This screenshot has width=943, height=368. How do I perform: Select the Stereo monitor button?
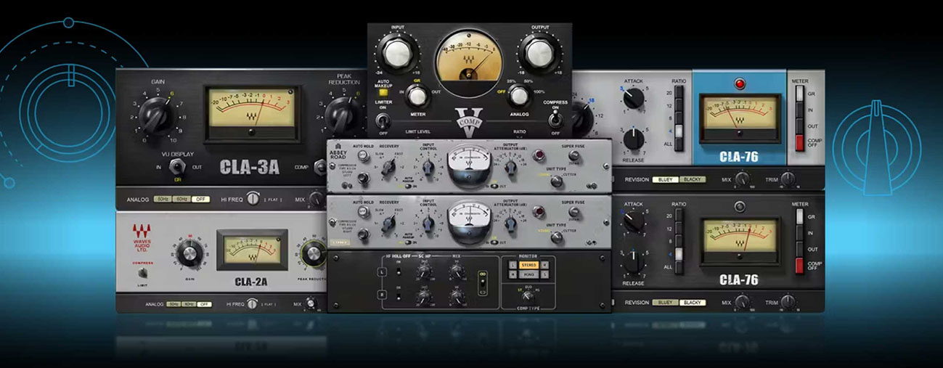(528, 265)
